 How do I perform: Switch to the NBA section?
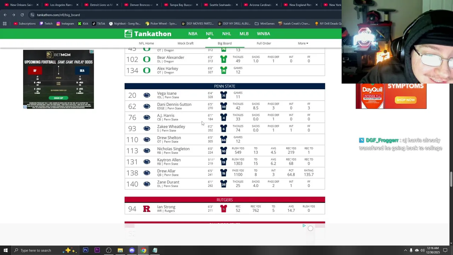click(x=193, y=34)
